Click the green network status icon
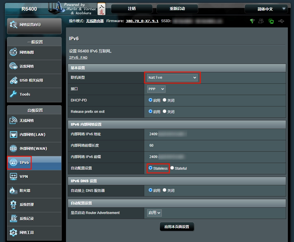Image resolution: width=294 pixels, height=242 pixels. [271, 21]
